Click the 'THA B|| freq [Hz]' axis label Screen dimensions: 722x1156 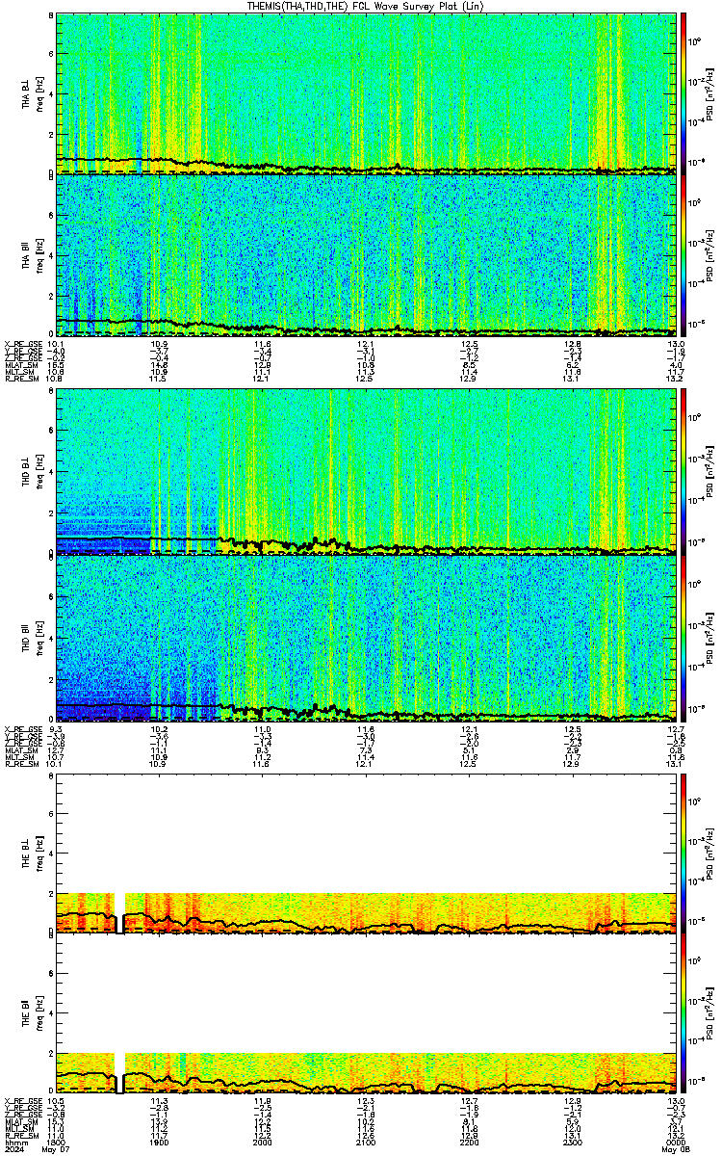(x=32, y=255)
